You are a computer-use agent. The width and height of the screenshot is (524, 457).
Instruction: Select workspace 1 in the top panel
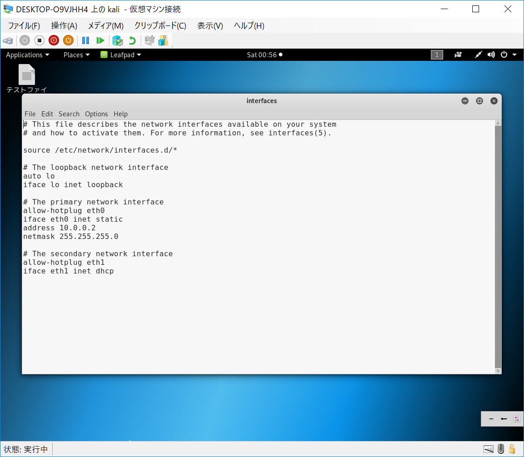click(436, 55)
